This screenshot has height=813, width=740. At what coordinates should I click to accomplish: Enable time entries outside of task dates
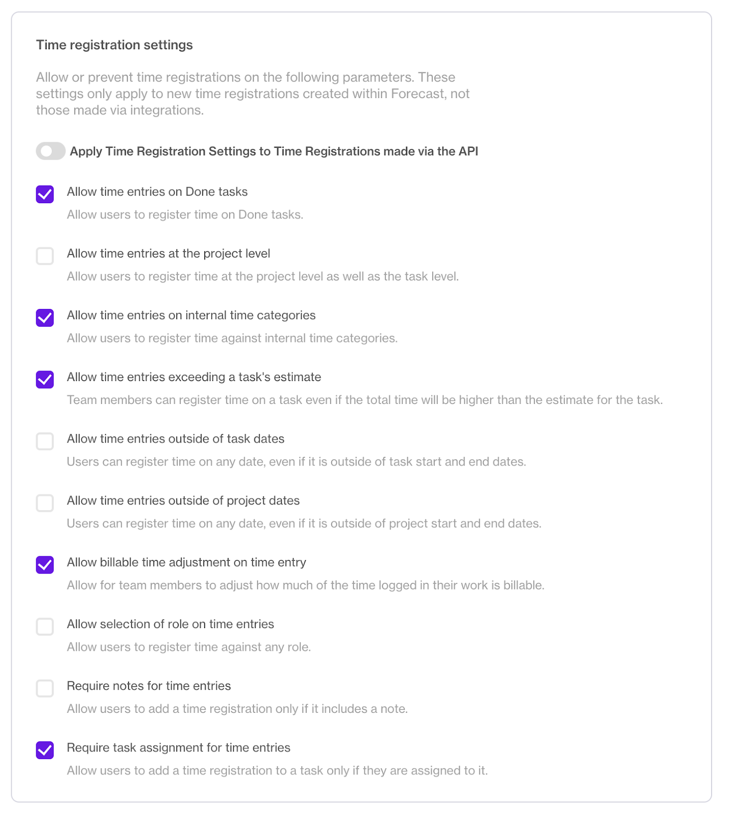(45, 442)
